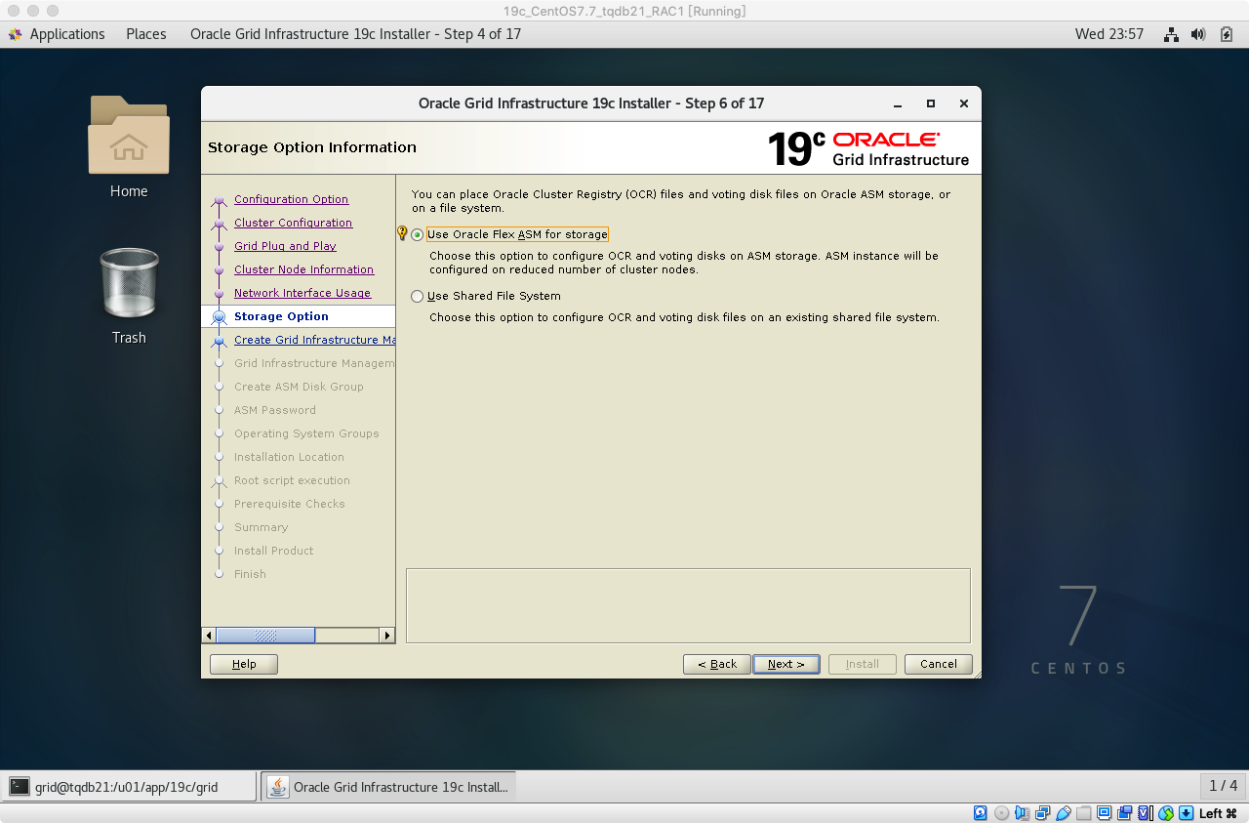Go to Cluster Configuration step
The width and height of the screenshot is (1249, 823).
pyautogui.click(x=293, y=223)
